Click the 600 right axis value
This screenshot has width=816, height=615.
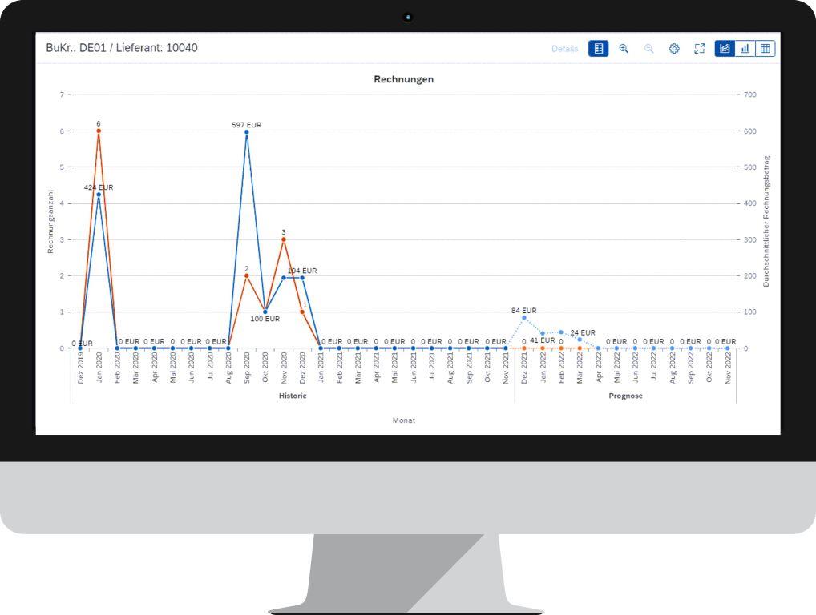[750, 131]
